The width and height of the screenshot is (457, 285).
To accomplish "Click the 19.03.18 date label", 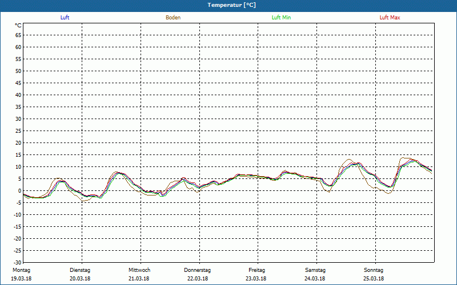I will tap(21, 279).
